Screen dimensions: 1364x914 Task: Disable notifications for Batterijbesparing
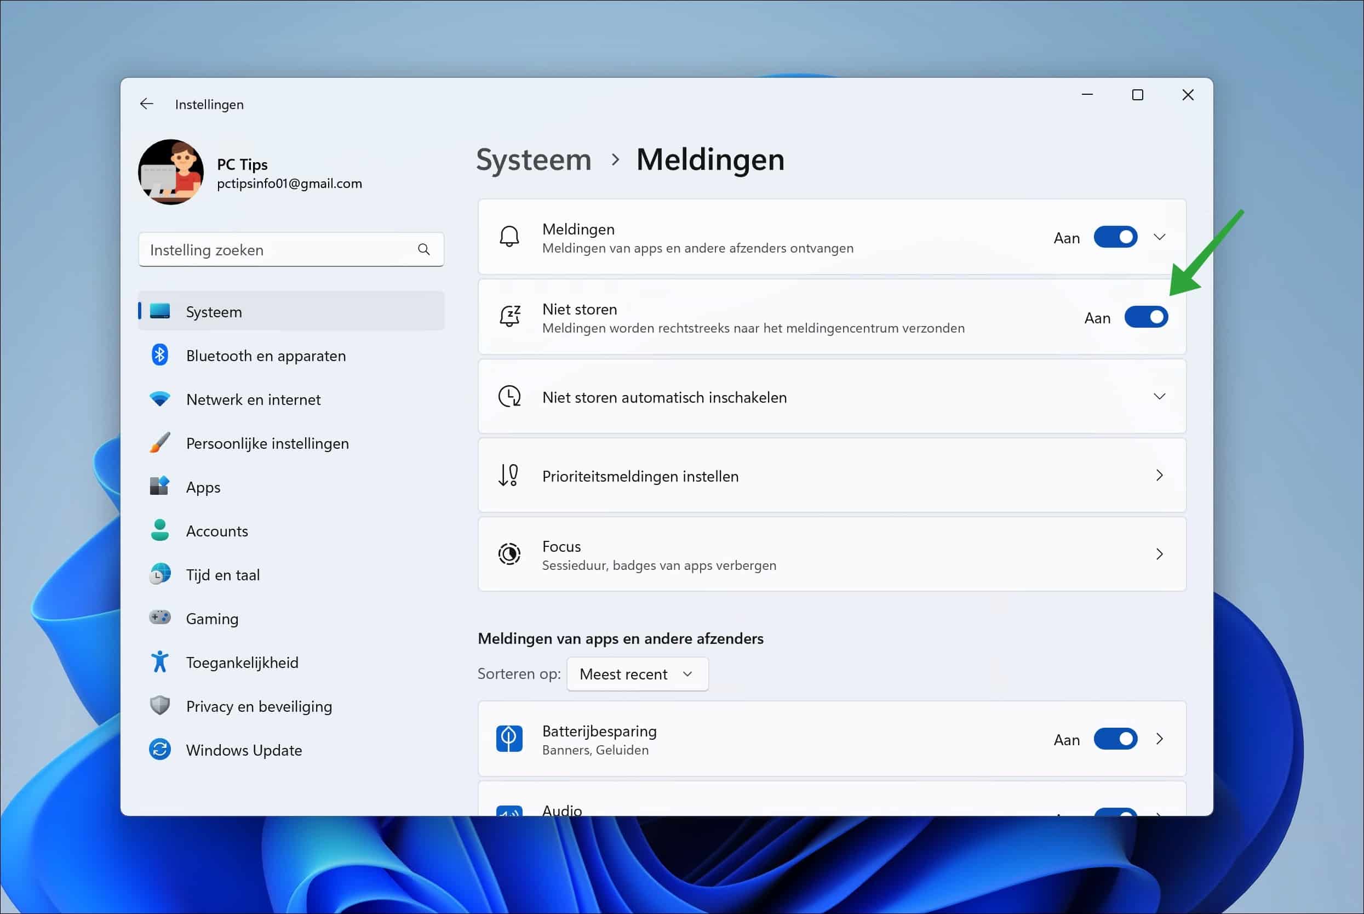pos(1115,739)
